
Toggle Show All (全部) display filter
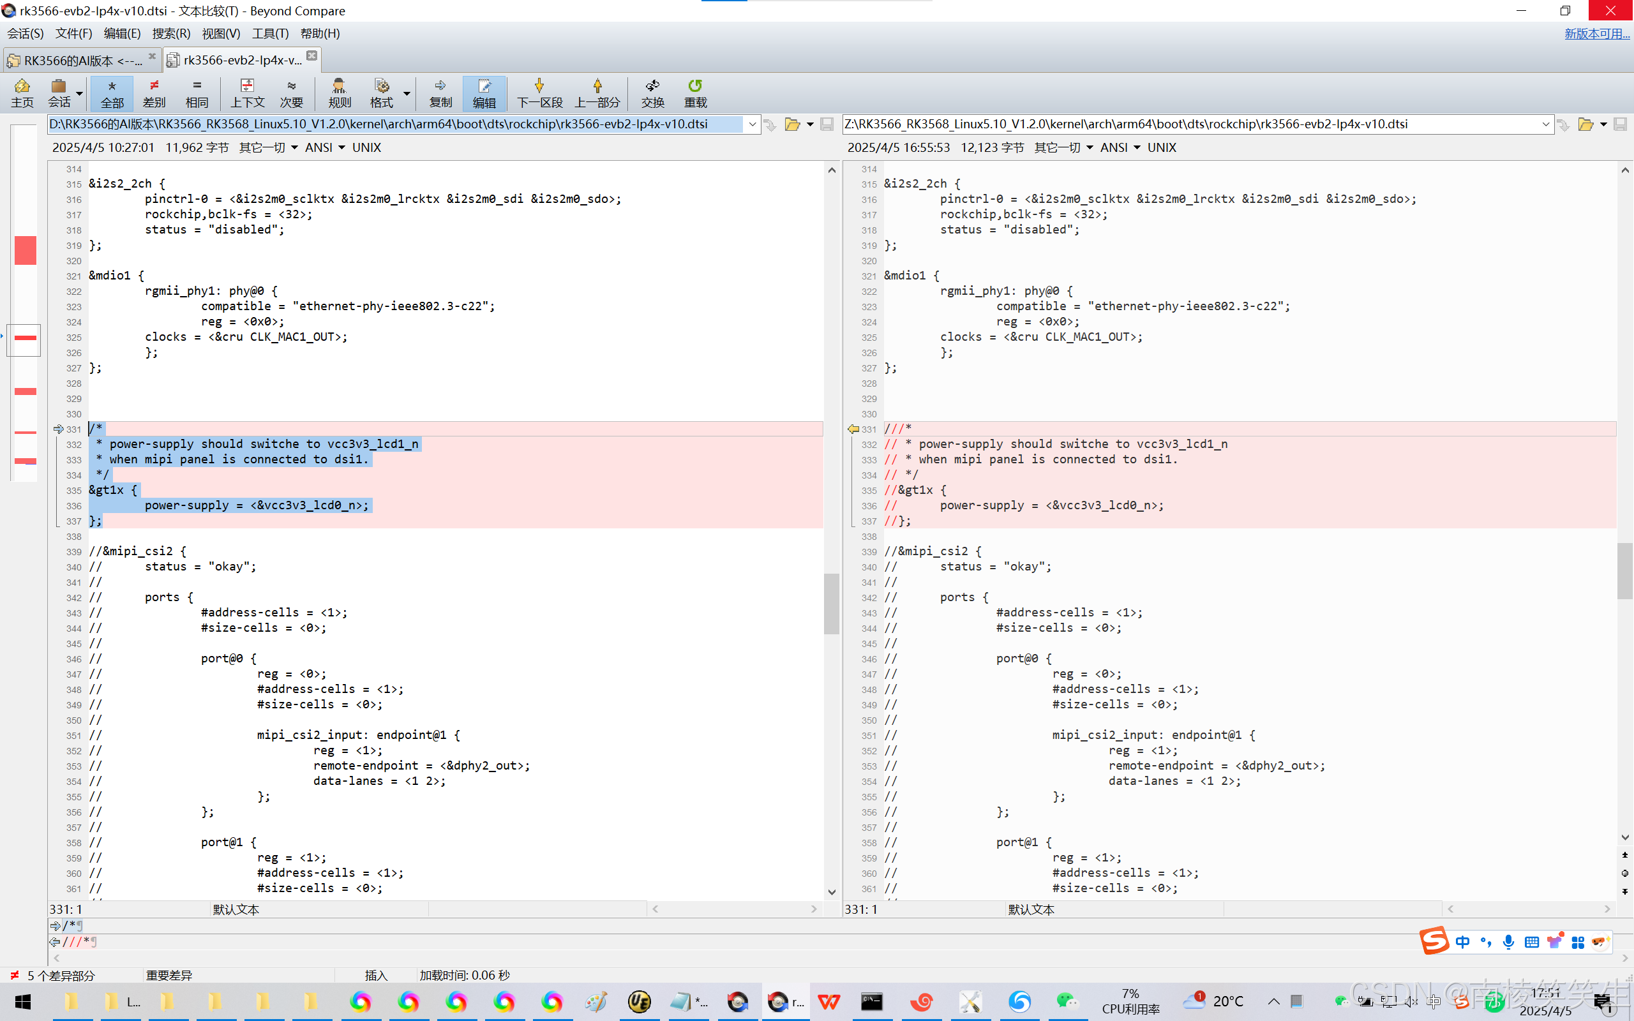coord(112,93)
